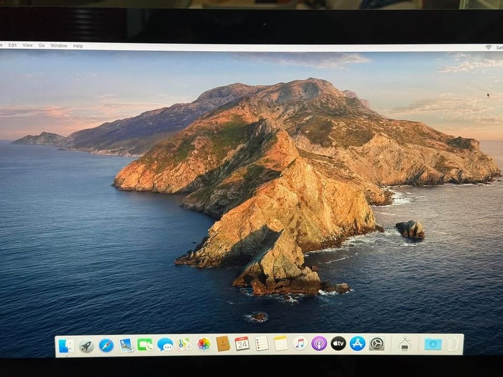Launch the Apple TV app
Viewport: 503px width, 377px height.
(339, 344)
